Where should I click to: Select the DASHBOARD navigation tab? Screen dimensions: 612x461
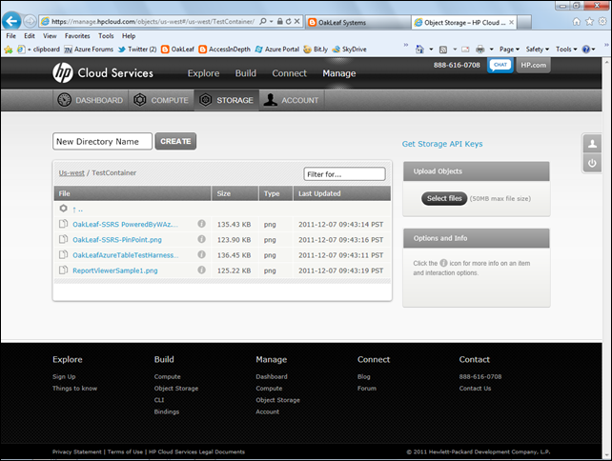point(91,100)
